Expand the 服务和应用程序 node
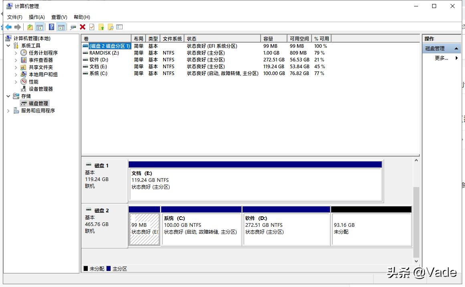 [x=8, y=110]
